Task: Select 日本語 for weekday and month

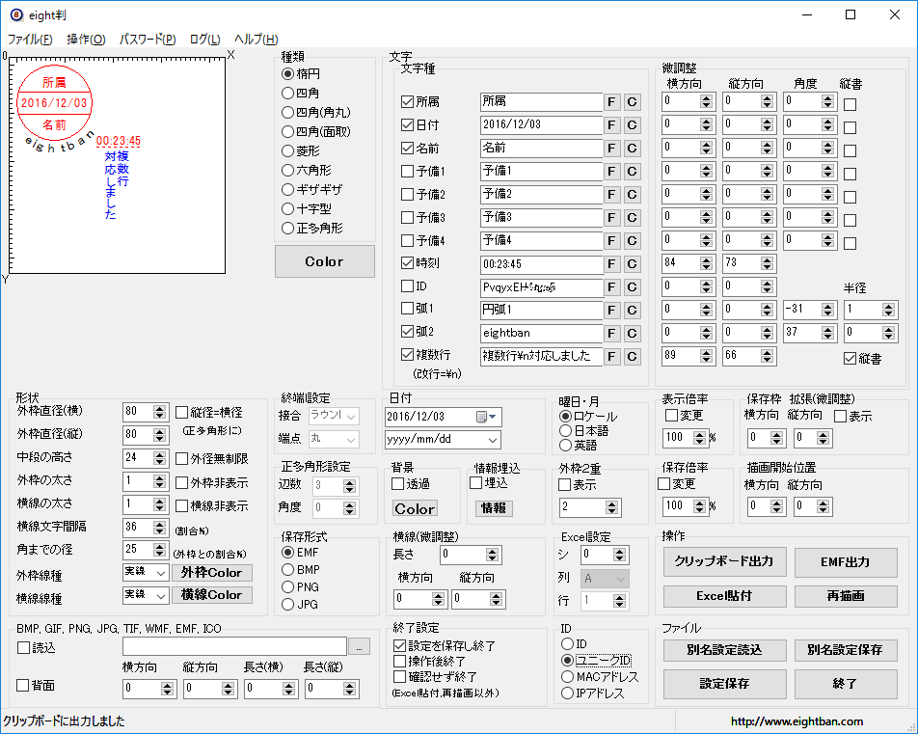Action: (x=565, y=430)
